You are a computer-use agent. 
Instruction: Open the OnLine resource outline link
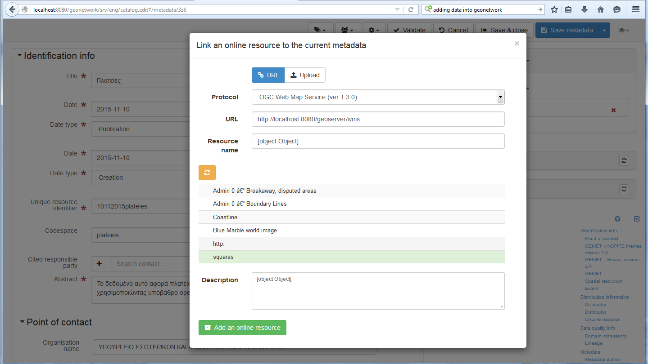click(602, 319)
